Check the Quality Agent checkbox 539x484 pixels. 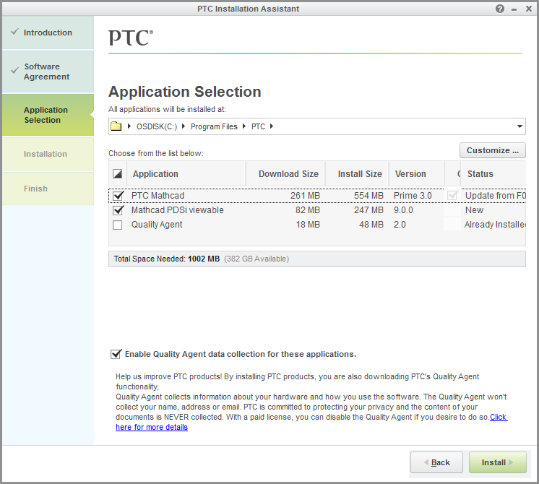pos(118,225)
